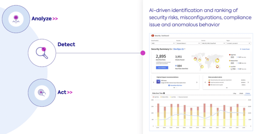Click the Create Preset link
The height and width of the screenshot is (134, 255).
pyautogui.click(x=245, y=49)
